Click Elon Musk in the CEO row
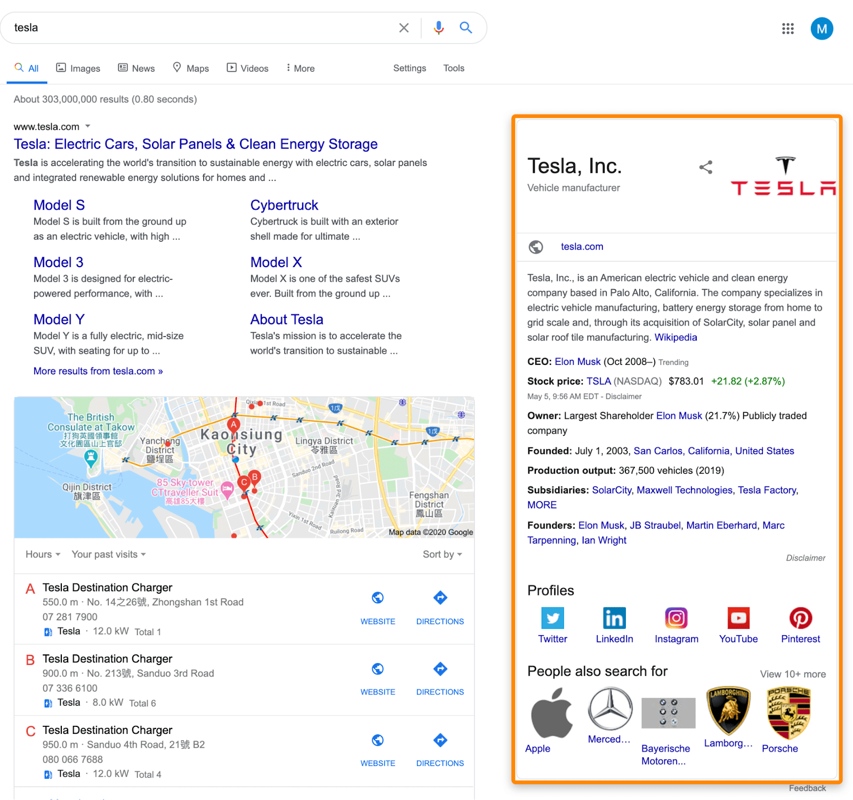Image resolution: width=853 pixels, height=800 pixels. coord(577,362)
